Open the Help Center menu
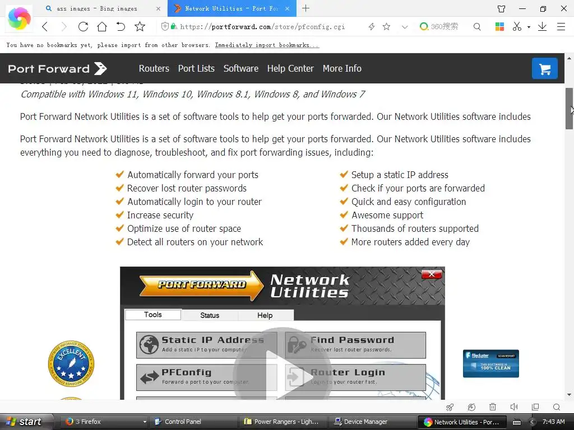This screenshot has width=574, height=430. [x=290, y=68]
